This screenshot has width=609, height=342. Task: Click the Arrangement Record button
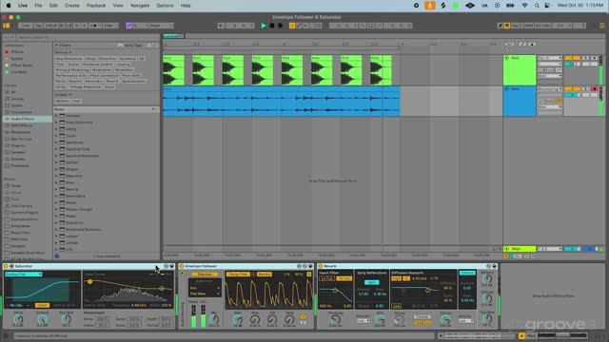(280, 26)
